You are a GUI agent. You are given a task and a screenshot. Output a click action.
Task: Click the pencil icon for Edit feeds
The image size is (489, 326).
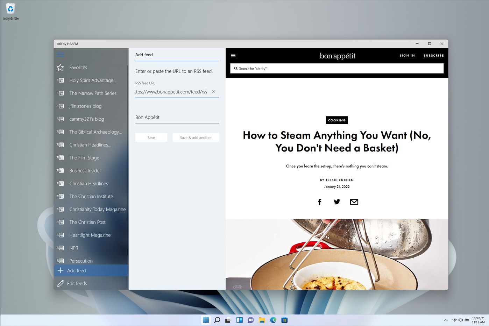61,283
